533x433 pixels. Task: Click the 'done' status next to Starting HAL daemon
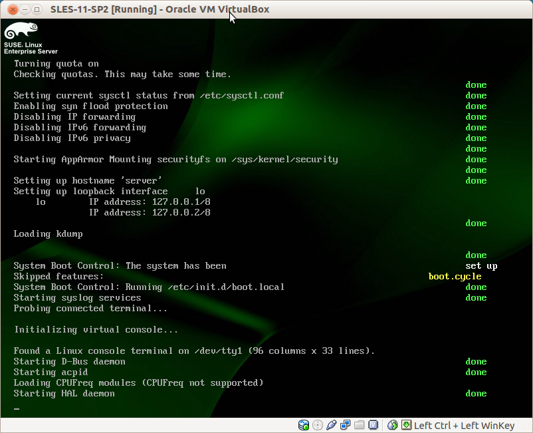[476, 394]
